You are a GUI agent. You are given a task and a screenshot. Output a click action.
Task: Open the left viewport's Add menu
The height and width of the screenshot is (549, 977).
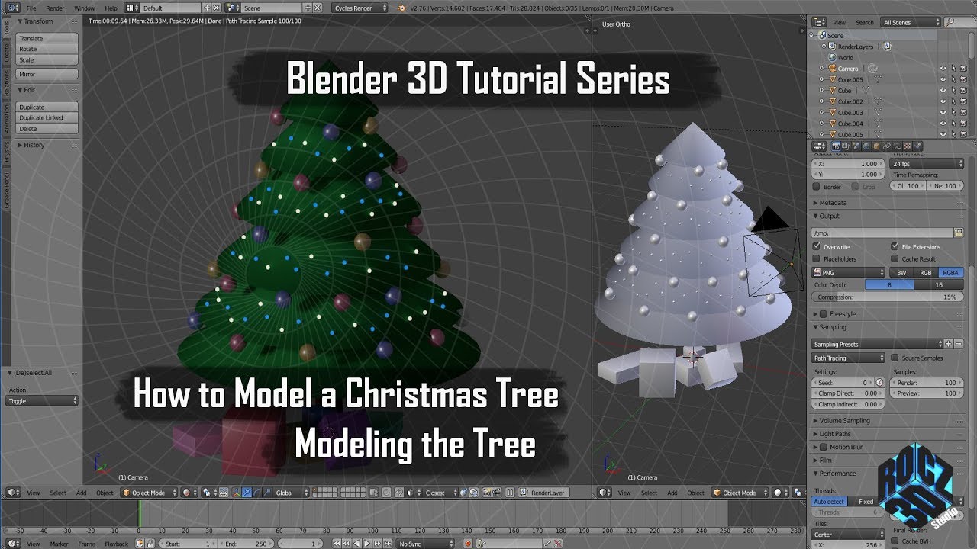[81, 493]
